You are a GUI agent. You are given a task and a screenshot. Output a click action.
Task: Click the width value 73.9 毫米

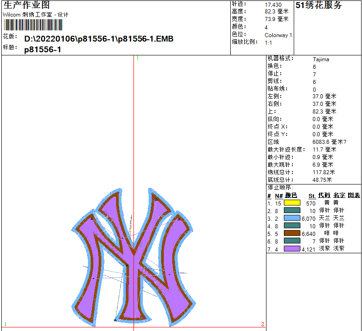(277, 19)
